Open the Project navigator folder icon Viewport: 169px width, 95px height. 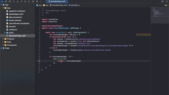tap(2, 1)
